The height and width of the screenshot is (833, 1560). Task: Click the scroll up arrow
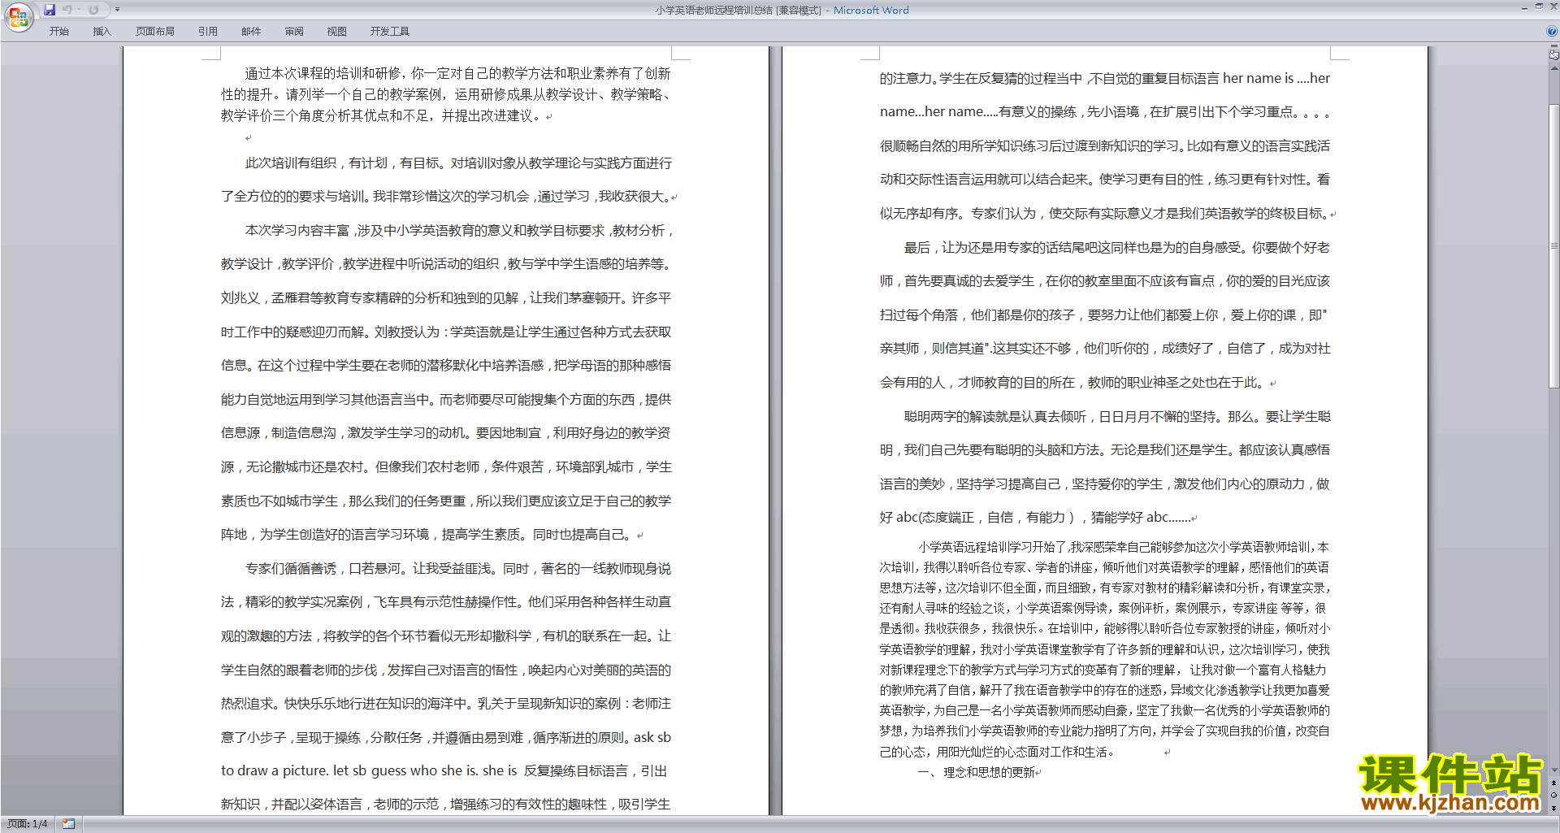[1553, 67]
